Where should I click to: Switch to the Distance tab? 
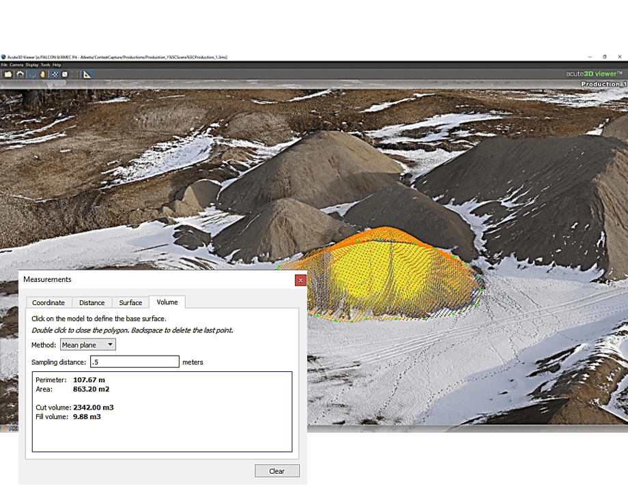[91, 302]
